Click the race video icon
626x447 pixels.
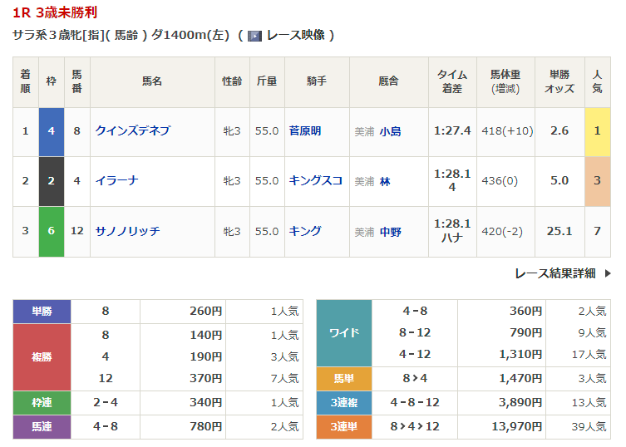[x=255, y=36]
